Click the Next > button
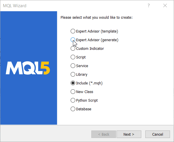The width and height of the screenshot is (174, 142). click(x=129, y=134)
